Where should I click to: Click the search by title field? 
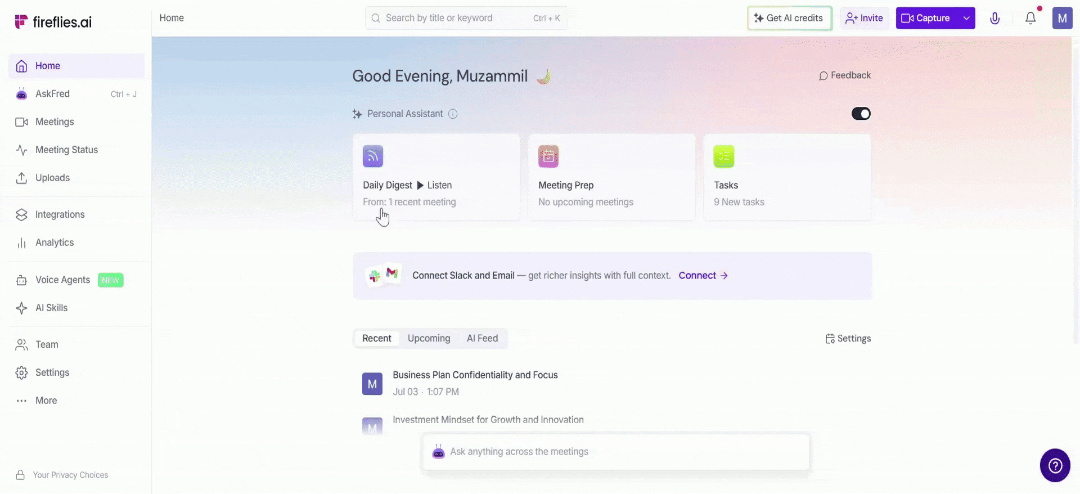[466, 18]
